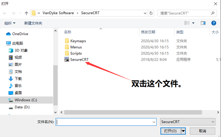Sort by 名称 column header

point(68,32)
